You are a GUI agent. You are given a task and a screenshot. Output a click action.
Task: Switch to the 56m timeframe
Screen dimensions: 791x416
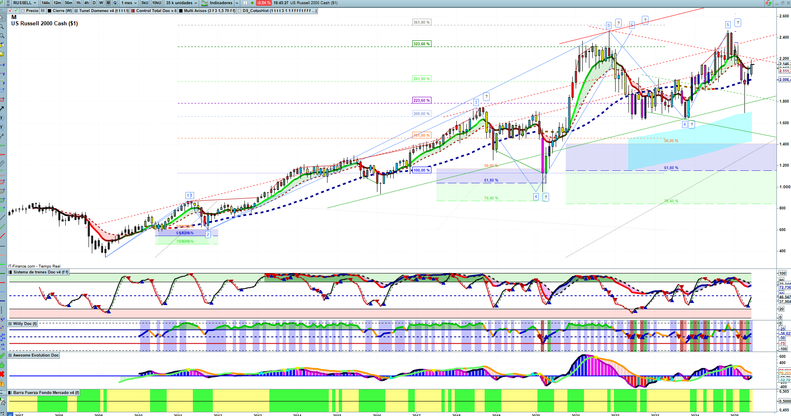(69, 3)
